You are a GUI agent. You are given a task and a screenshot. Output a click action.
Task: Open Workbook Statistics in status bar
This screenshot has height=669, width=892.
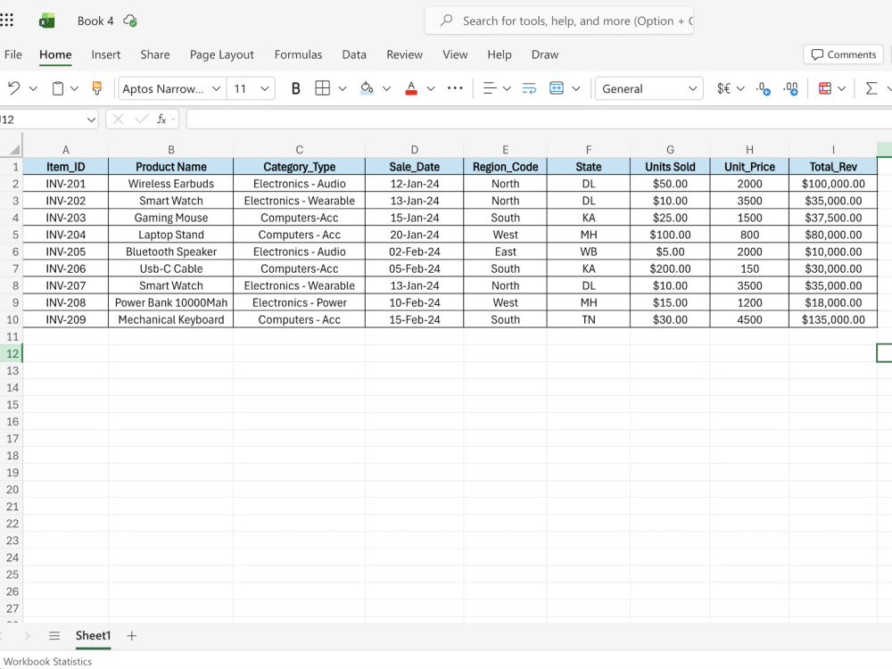(x=47, y=662)
